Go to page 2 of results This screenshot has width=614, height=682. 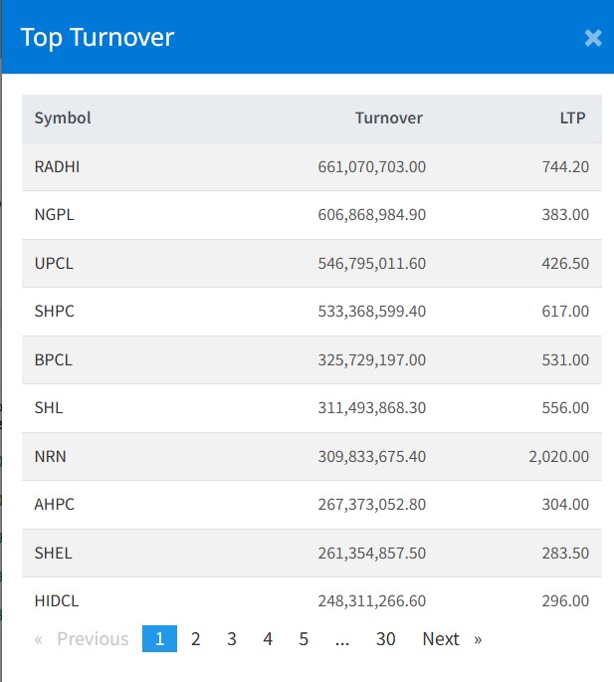pos(196,639)
